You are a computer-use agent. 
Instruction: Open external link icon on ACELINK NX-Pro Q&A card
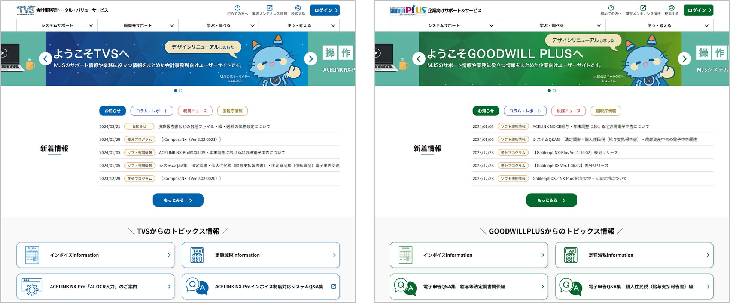point(333,287)
